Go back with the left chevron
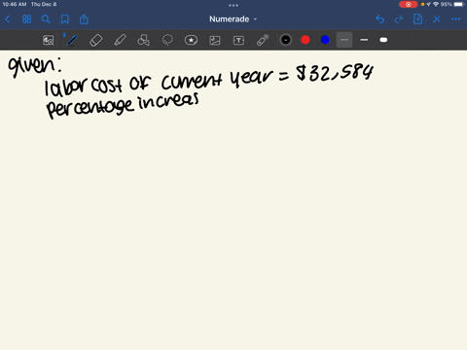Image resolution: width=467 pixels, height=350 pixels. pos(8,19)
